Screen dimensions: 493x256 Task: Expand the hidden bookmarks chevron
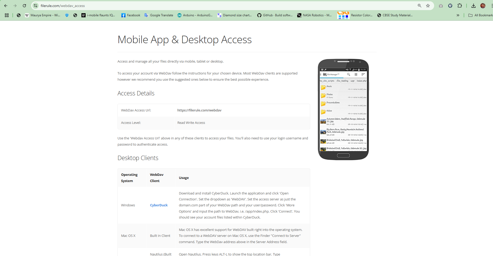458,15
